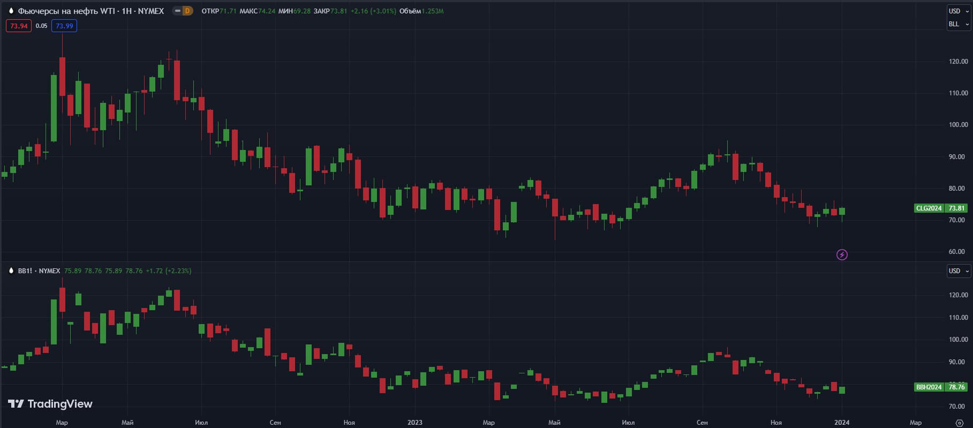Click the orange D data-delay badge
The height and width of the screenshot is (428, 973).
(x=187, y=11)
